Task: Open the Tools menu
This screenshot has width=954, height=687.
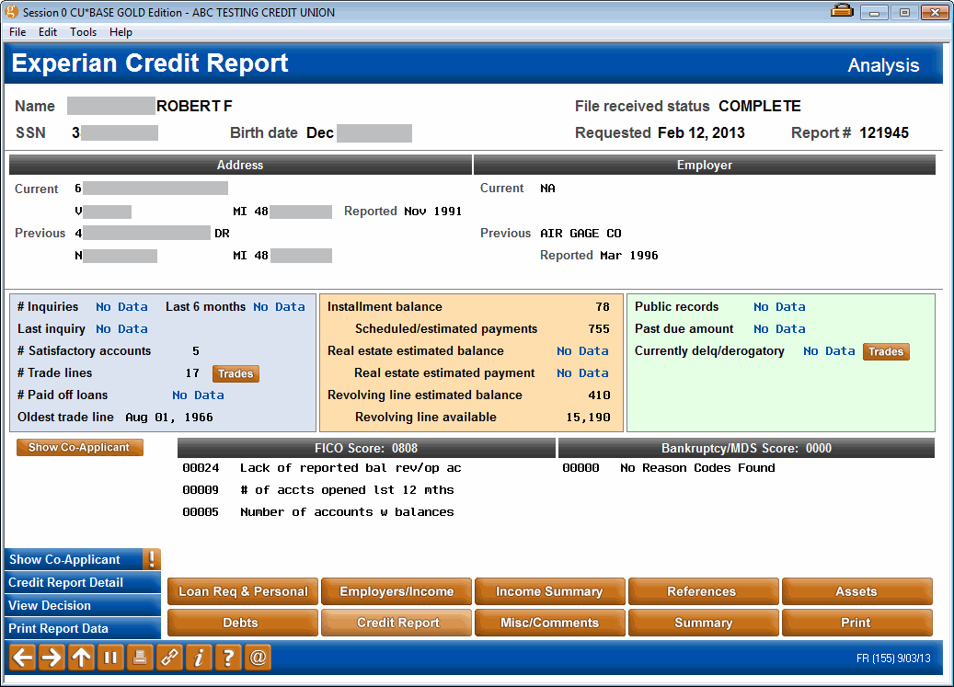Action: 84,32
